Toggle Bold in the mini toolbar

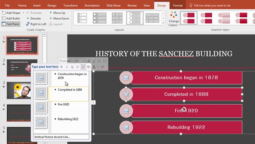point(62,67)
